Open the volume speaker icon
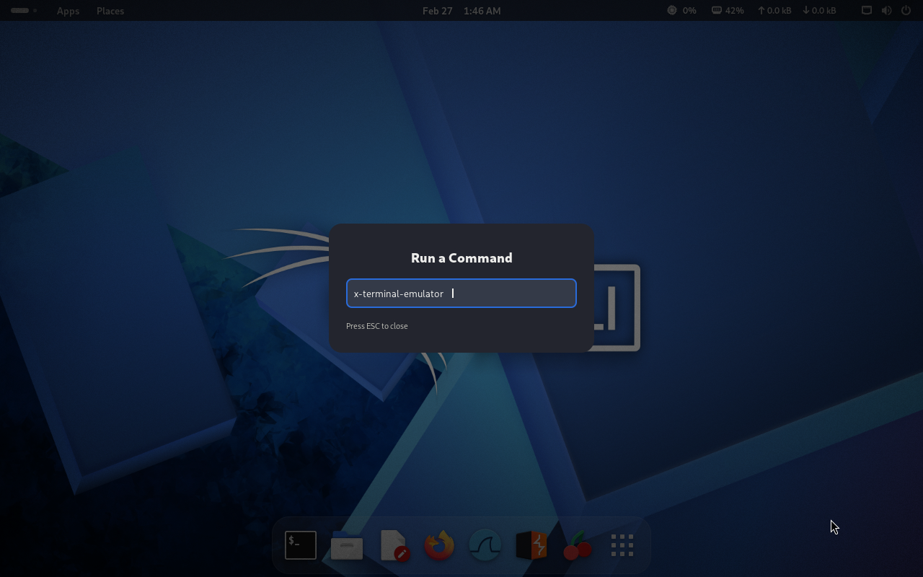This screenshot has width=923, height=577. tap(886, 11)
